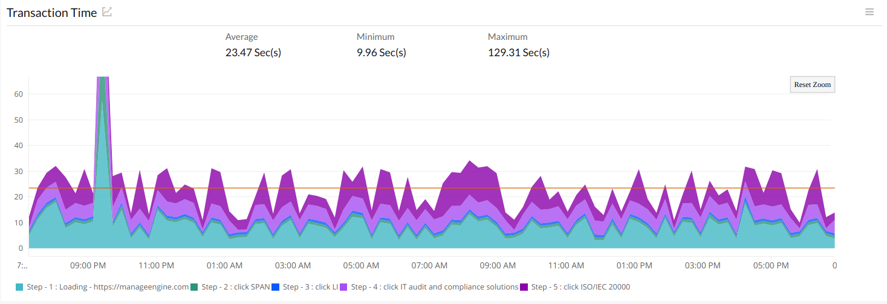
Task: Open the hamburger chart options menu
Action: 869,11
